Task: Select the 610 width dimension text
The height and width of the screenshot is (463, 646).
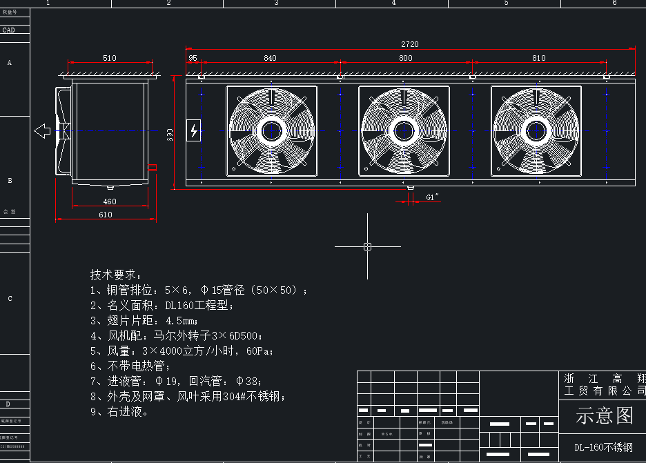Action: [x=105, y=215]
